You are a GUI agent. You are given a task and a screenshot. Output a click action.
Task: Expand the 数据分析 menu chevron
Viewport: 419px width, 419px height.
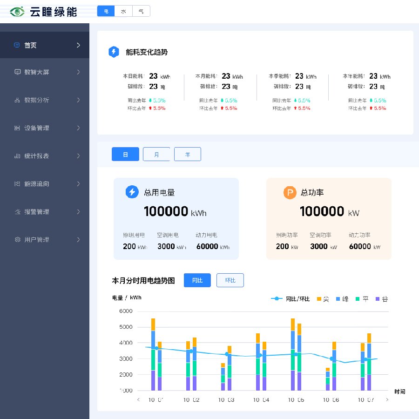[78, 100]
